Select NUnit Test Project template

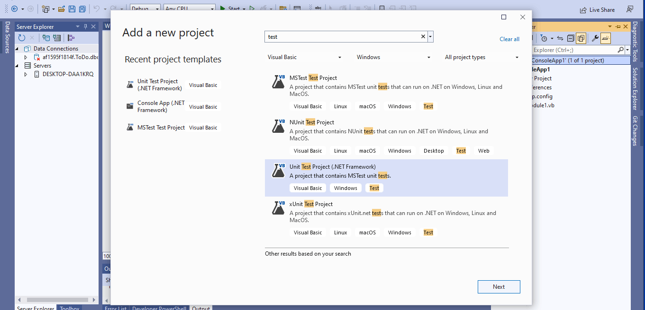coord(386,137)
